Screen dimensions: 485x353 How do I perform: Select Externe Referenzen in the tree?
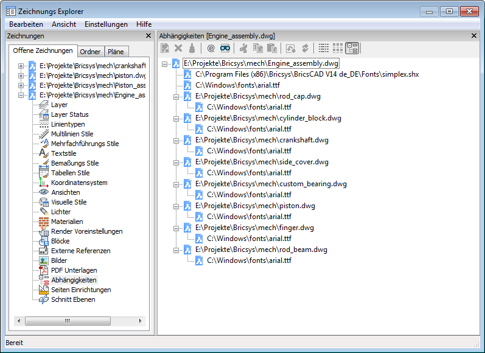(x=80, y=251)
